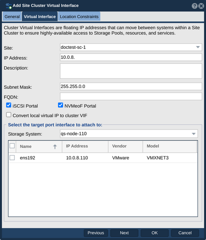Open the Location Constraints tab

(79, 16)
